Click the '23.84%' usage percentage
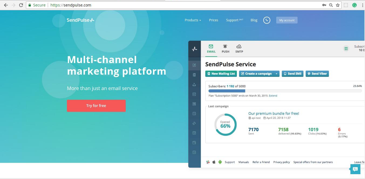The height and width of the screenshot is (179, 365). pos(357,86)
